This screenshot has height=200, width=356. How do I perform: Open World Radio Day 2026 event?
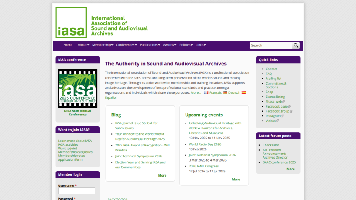(x=205, y=144)
